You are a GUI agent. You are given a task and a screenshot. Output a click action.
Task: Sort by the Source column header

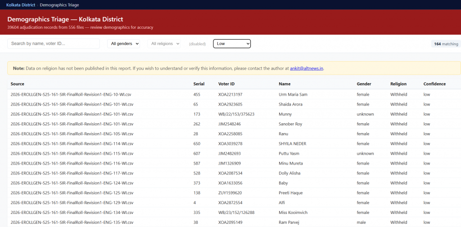18,84
